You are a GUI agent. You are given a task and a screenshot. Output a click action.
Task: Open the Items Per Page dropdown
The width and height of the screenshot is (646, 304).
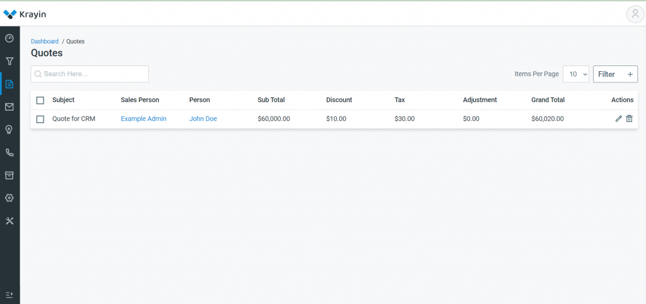(x=576, y=74)
